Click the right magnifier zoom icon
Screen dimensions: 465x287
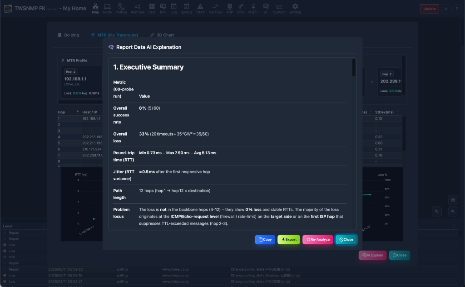click(453, 211)
